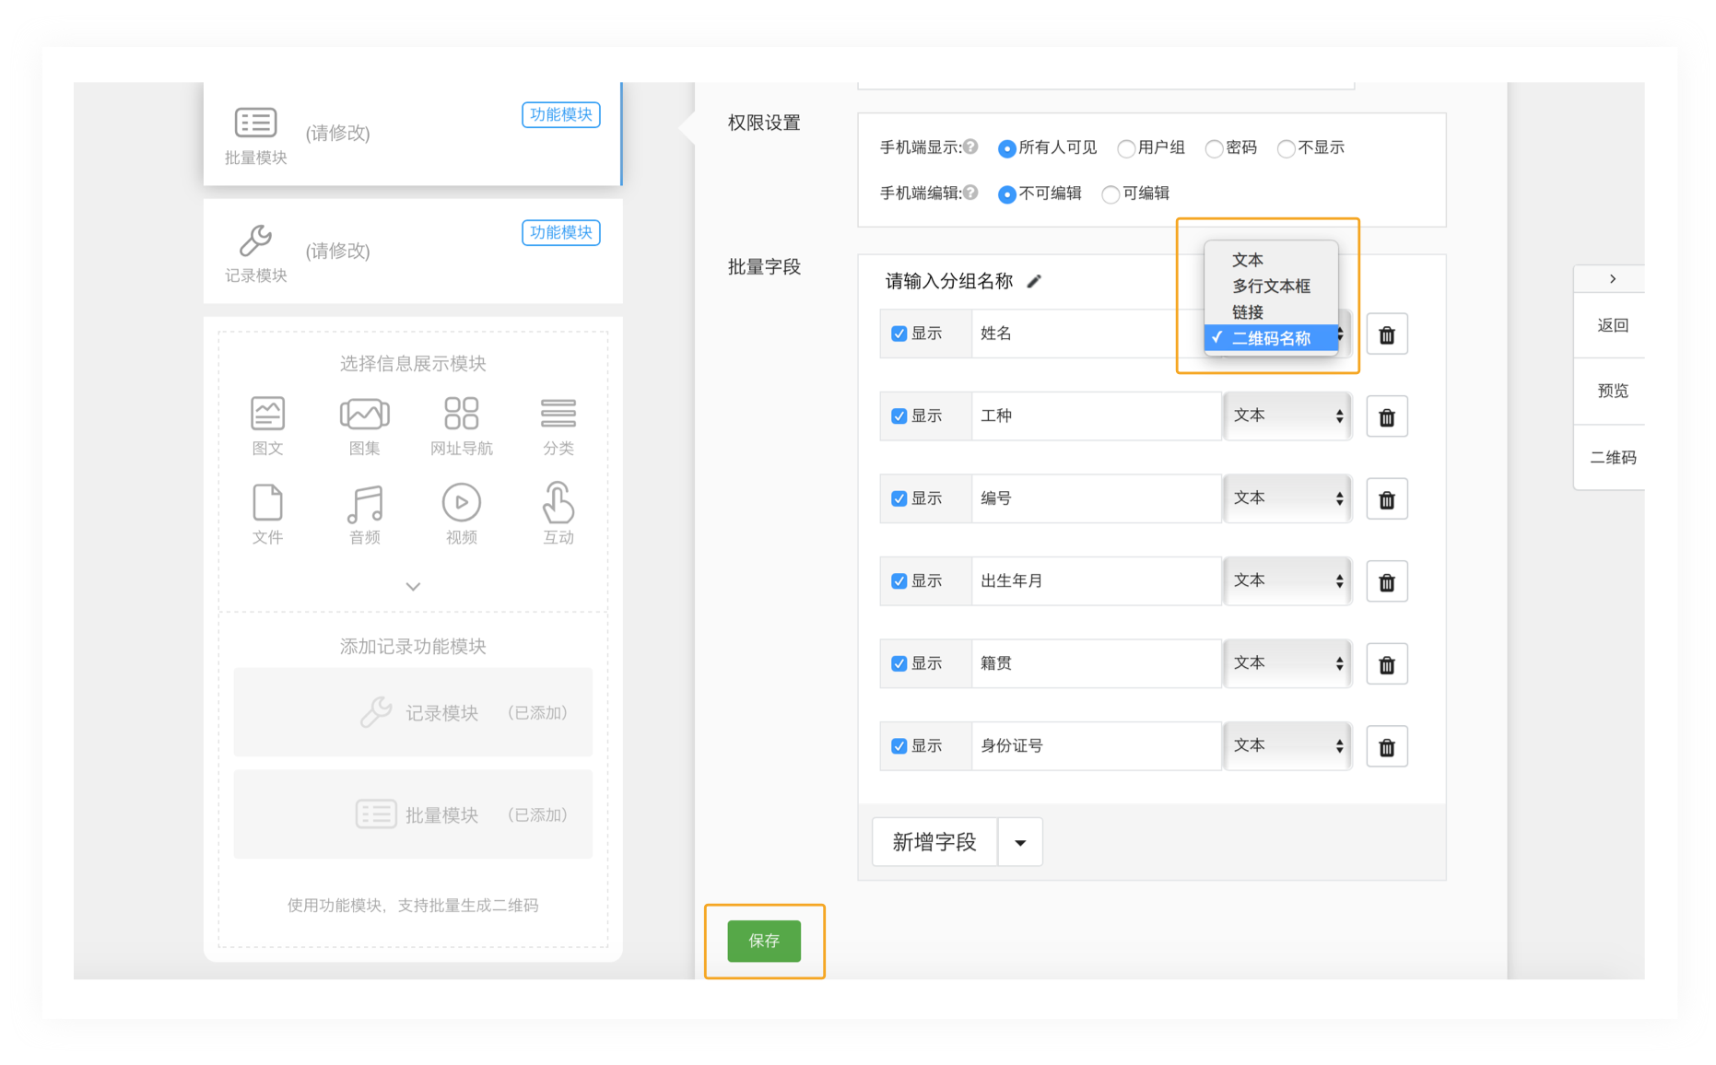Open type dropdown for 出生年月 field
Screen dimensions: 1716x1065
(1287, 581)
